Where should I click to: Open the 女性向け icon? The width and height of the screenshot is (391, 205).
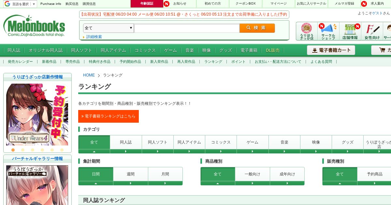pos(372,32)
